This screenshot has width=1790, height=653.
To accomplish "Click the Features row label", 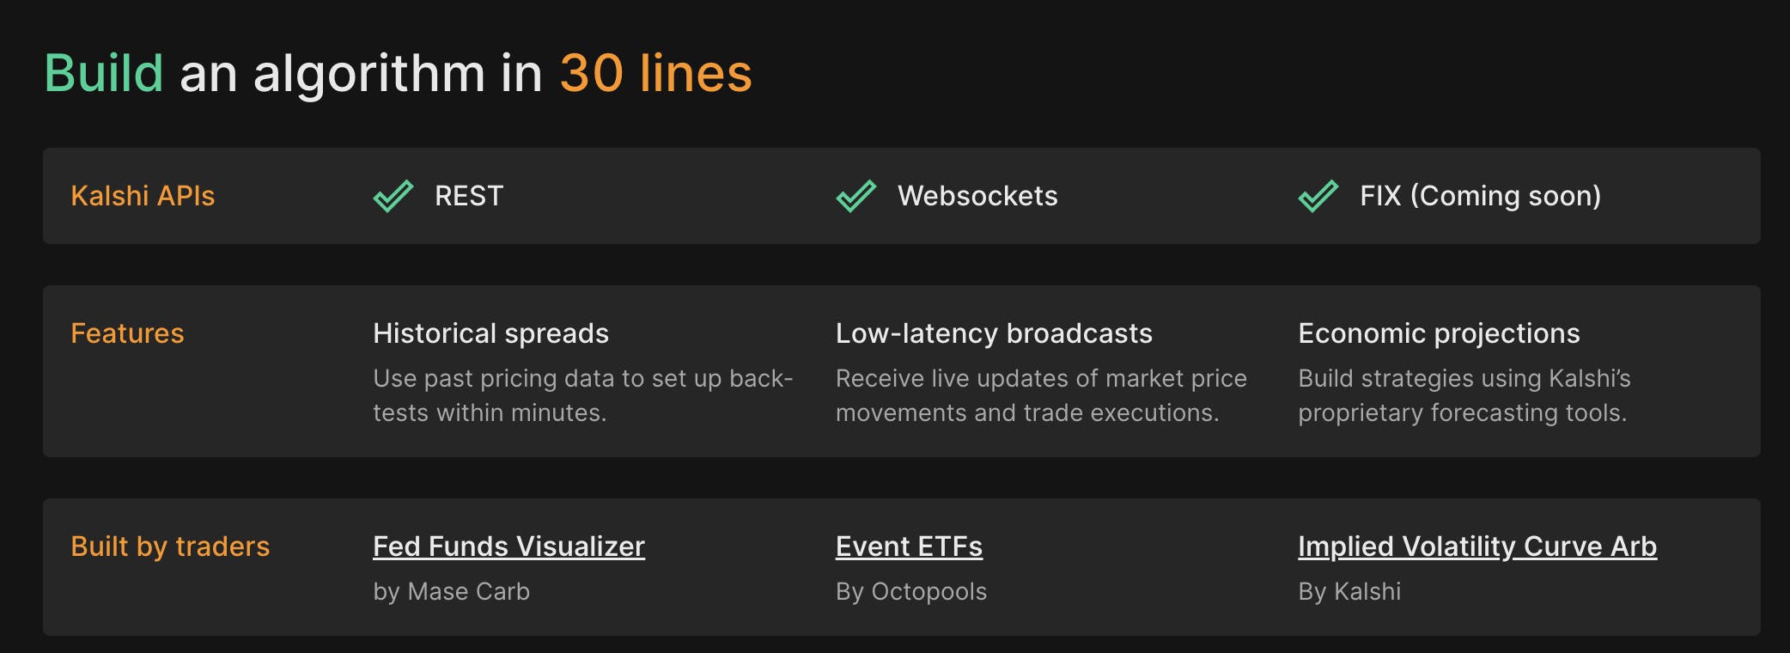I will pyautogui.click(x=127, y=333).
